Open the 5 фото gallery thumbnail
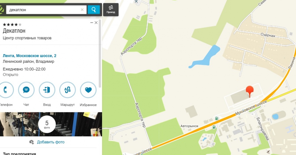296x155 pixels. [47, 124]
